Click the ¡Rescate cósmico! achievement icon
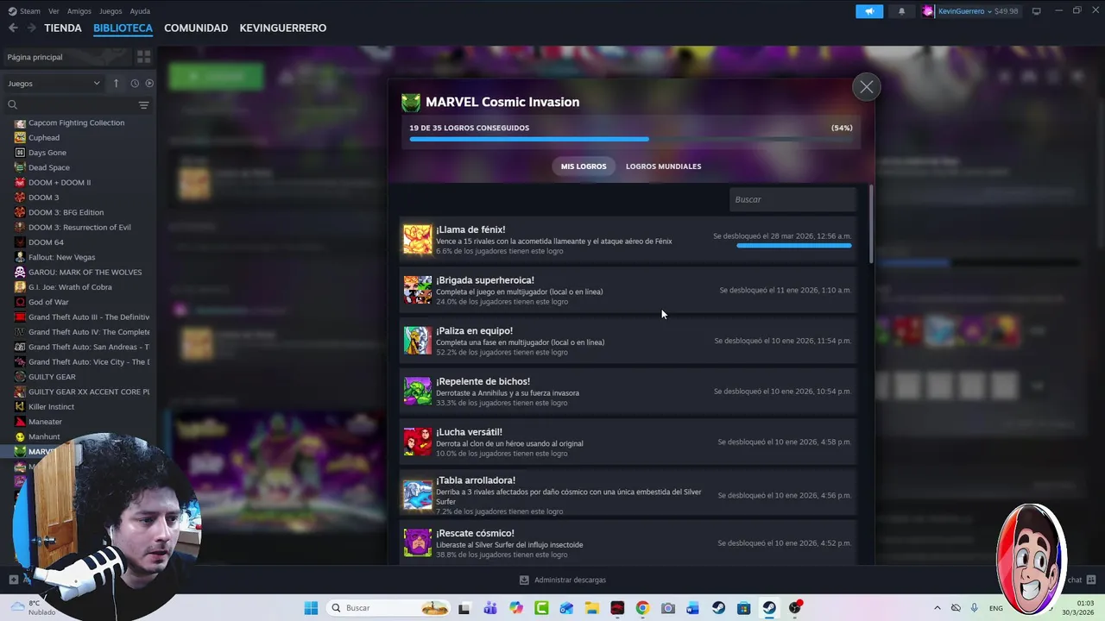This screenshot has height=621, width=1105. coord(418,543)
